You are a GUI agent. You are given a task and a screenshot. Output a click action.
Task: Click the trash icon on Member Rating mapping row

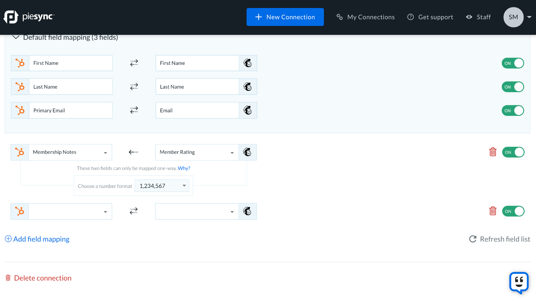pyautogui.click(x=493, y=152)
